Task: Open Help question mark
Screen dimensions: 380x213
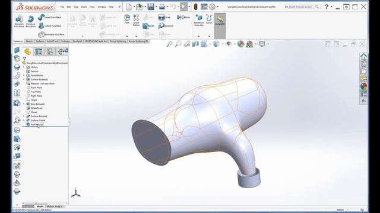Action: (x=327, y=7)
